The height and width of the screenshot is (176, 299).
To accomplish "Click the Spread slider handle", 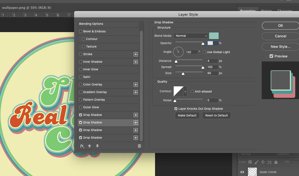I will pyautogui.click(x=203, y=67).
